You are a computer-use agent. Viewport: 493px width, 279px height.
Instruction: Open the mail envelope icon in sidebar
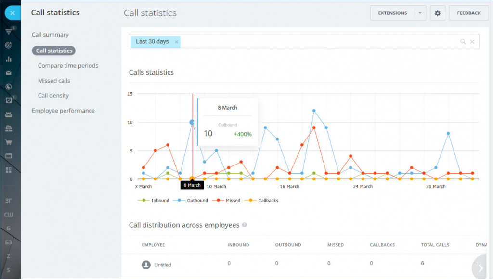pyautogui.click(x=9, y=73)
